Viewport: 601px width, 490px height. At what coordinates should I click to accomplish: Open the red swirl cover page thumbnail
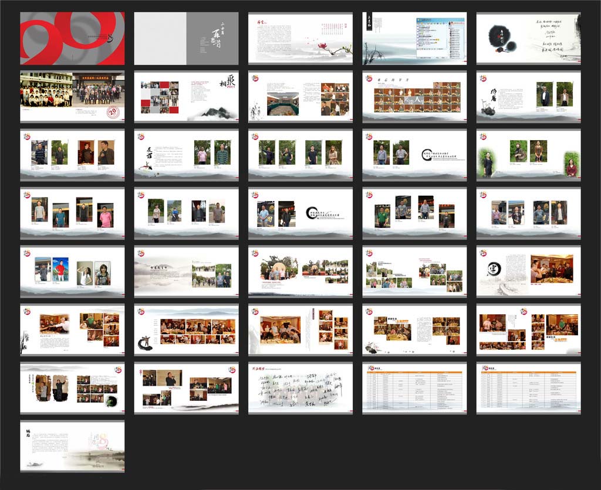coord(72,38)
